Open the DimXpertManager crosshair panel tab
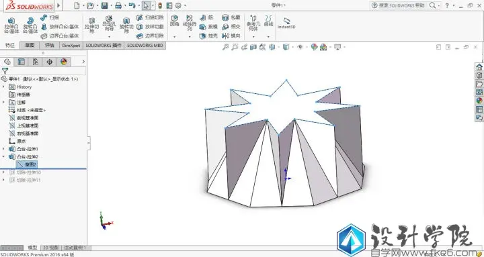Viewport: 484px width, 257px height. click(x=49, y=62)
